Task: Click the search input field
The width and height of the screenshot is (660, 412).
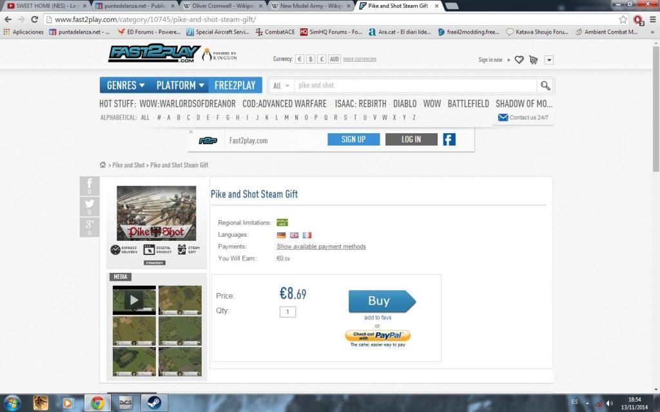Action: (416, 86)
